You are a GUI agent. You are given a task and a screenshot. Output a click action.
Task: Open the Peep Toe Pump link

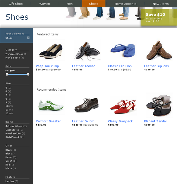47,66
